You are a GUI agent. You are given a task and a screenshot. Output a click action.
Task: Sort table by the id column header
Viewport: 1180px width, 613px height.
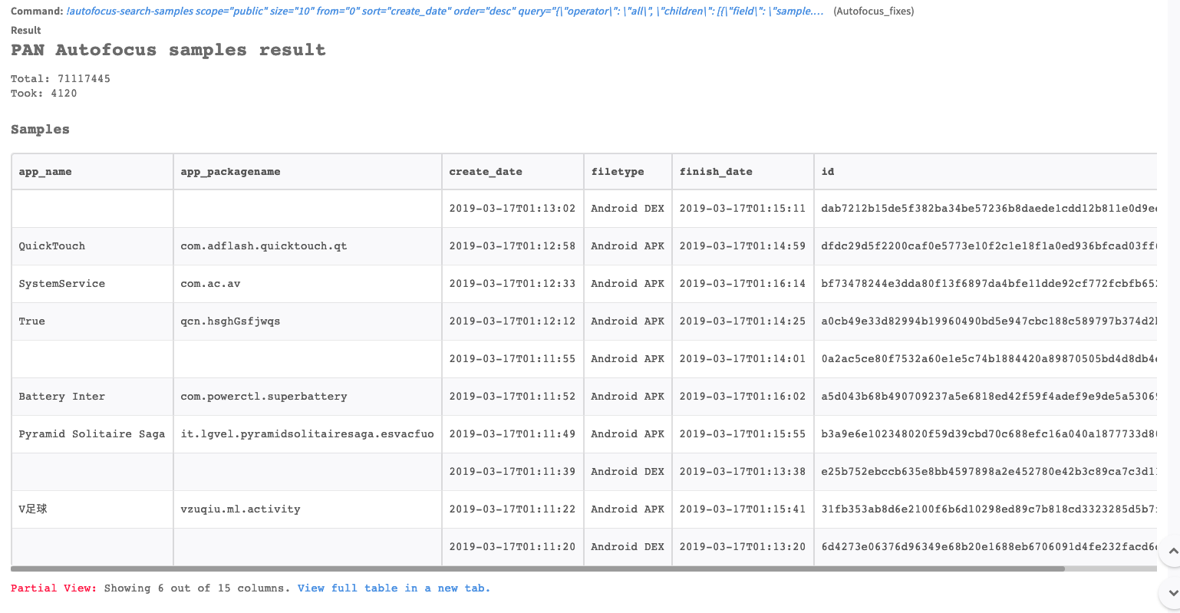(827, 171)
